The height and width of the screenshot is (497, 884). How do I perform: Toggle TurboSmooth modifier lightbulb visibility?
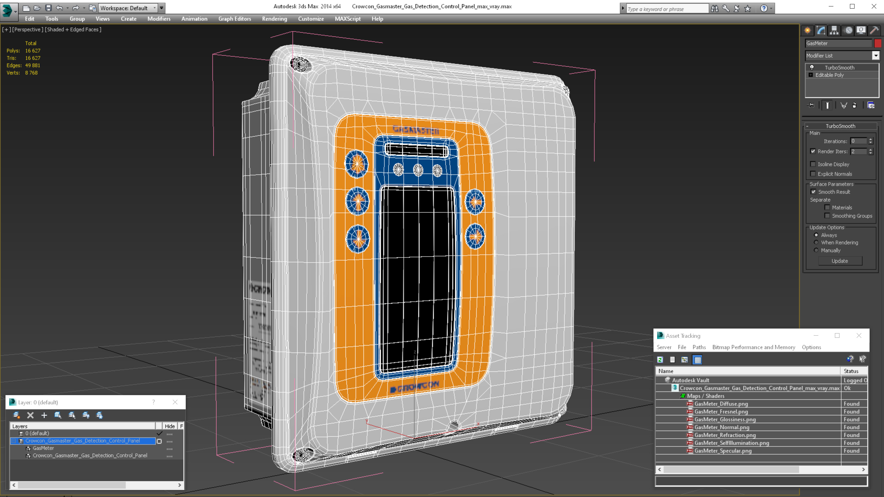[812, 67]
